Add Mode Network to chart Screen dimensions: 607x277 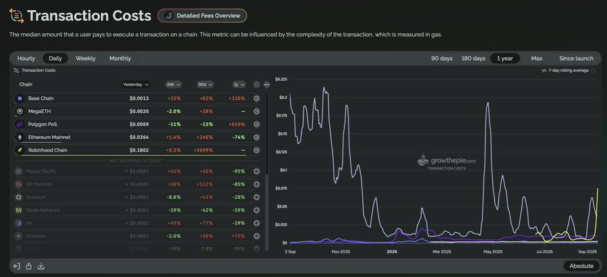tap(256, 210)
